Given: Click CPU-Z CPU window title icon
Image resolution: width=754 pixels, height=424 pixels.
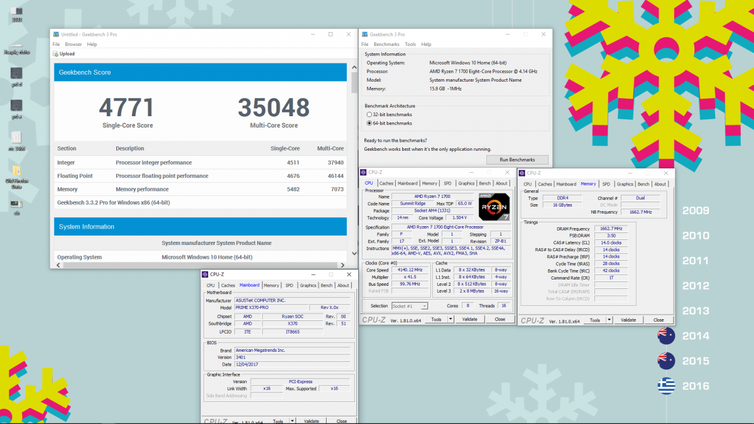Looking at the screenshot, I should tap(364, 172).
